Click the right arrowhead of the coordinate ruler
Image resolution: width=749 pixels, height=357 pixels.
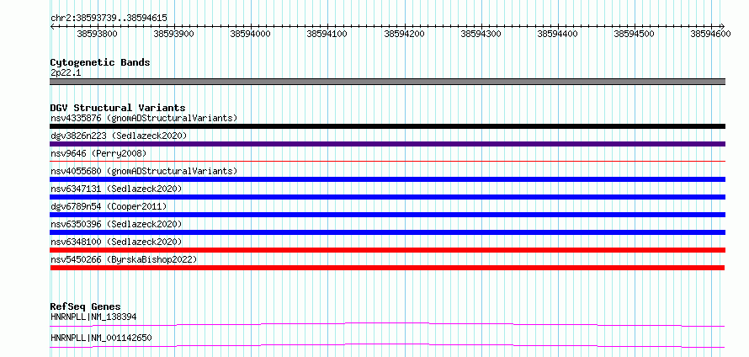coord(722,26)
